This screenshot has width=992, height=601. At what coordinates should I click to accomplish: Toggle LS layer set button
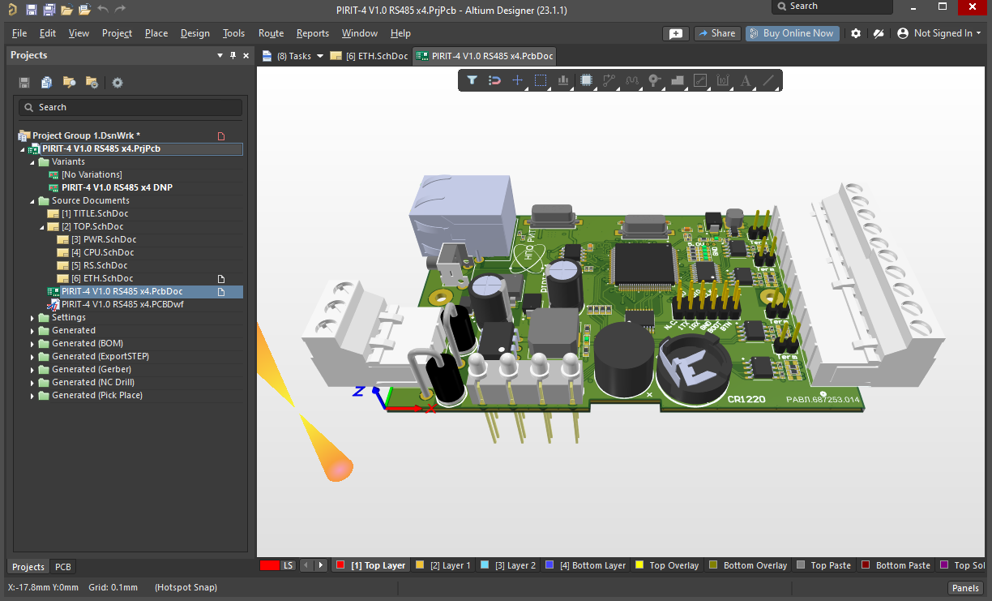point(288,565)
